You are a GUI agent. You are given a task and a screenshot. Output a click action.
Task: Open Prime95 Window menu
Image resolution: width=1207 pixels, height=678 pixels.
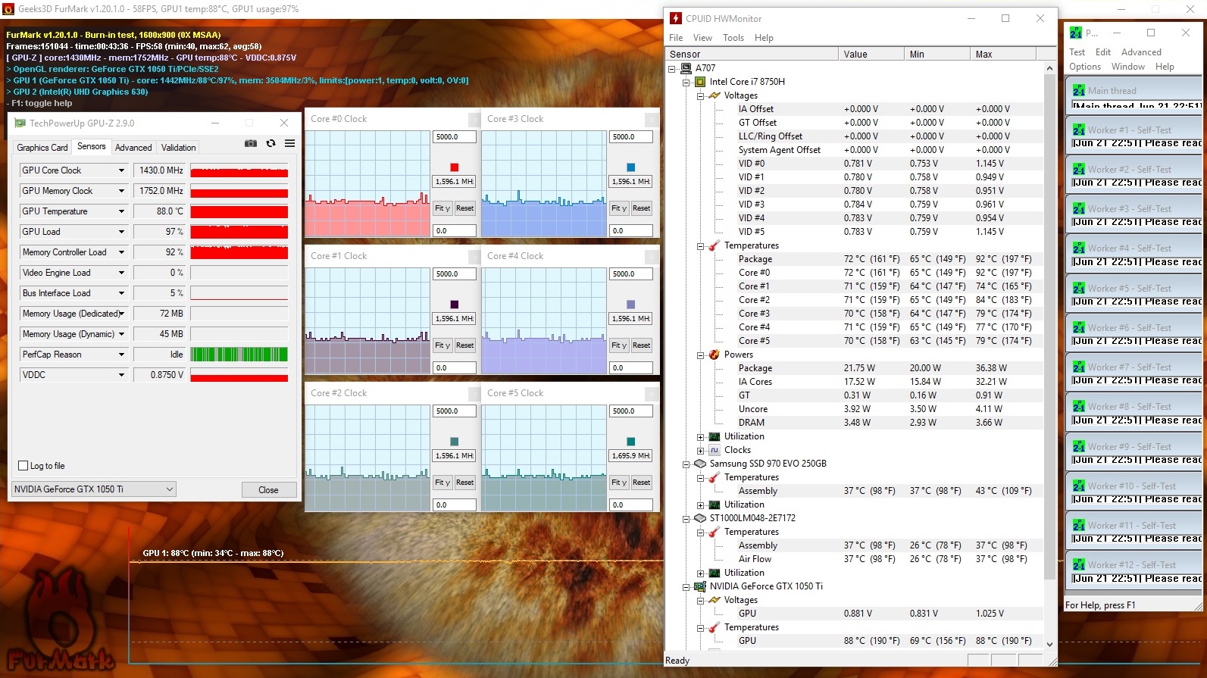1128,67
